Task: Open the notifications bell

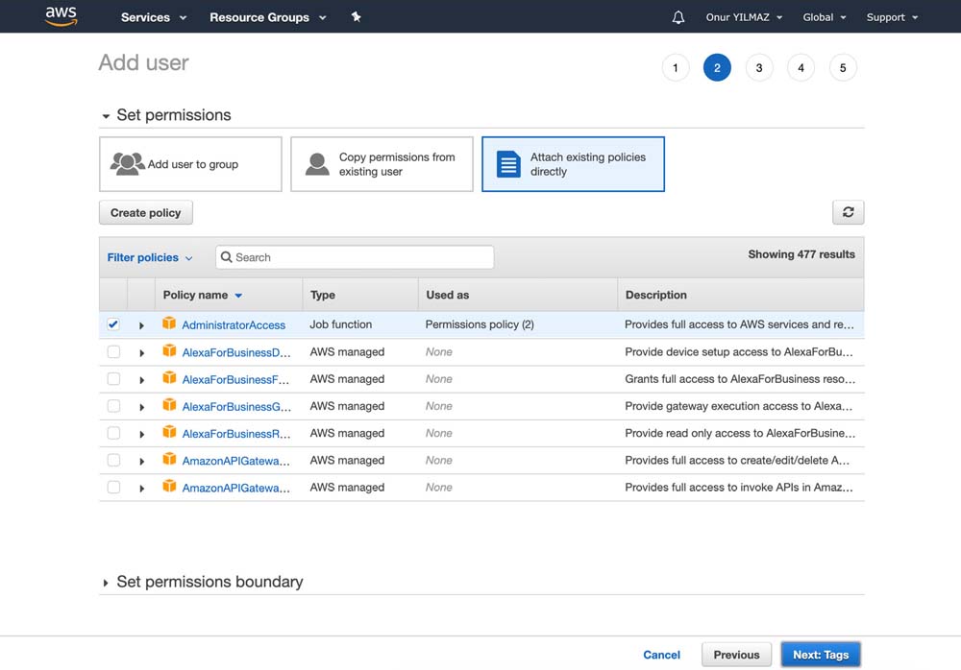Action: (678, 17)
